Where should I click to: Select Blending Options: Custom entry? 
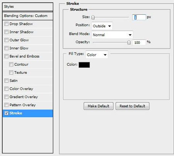coord(28,16)
